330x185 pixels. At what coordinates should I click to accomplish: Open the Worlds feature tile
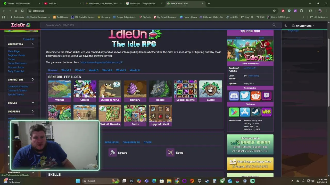59,91
